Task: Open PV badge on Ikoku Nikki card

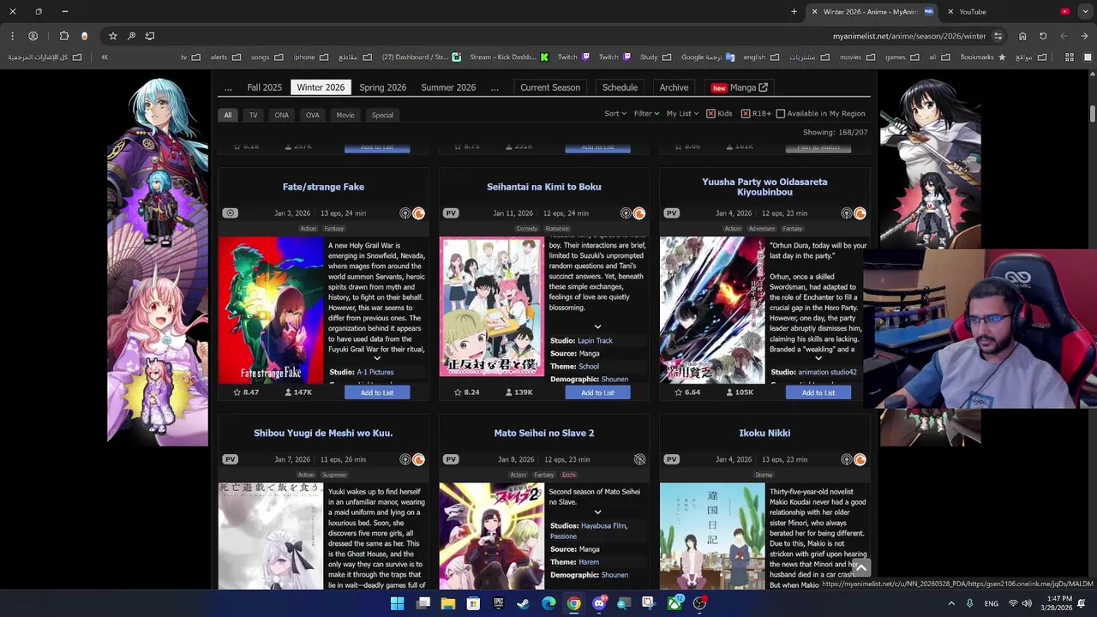Action: (671, 459)
